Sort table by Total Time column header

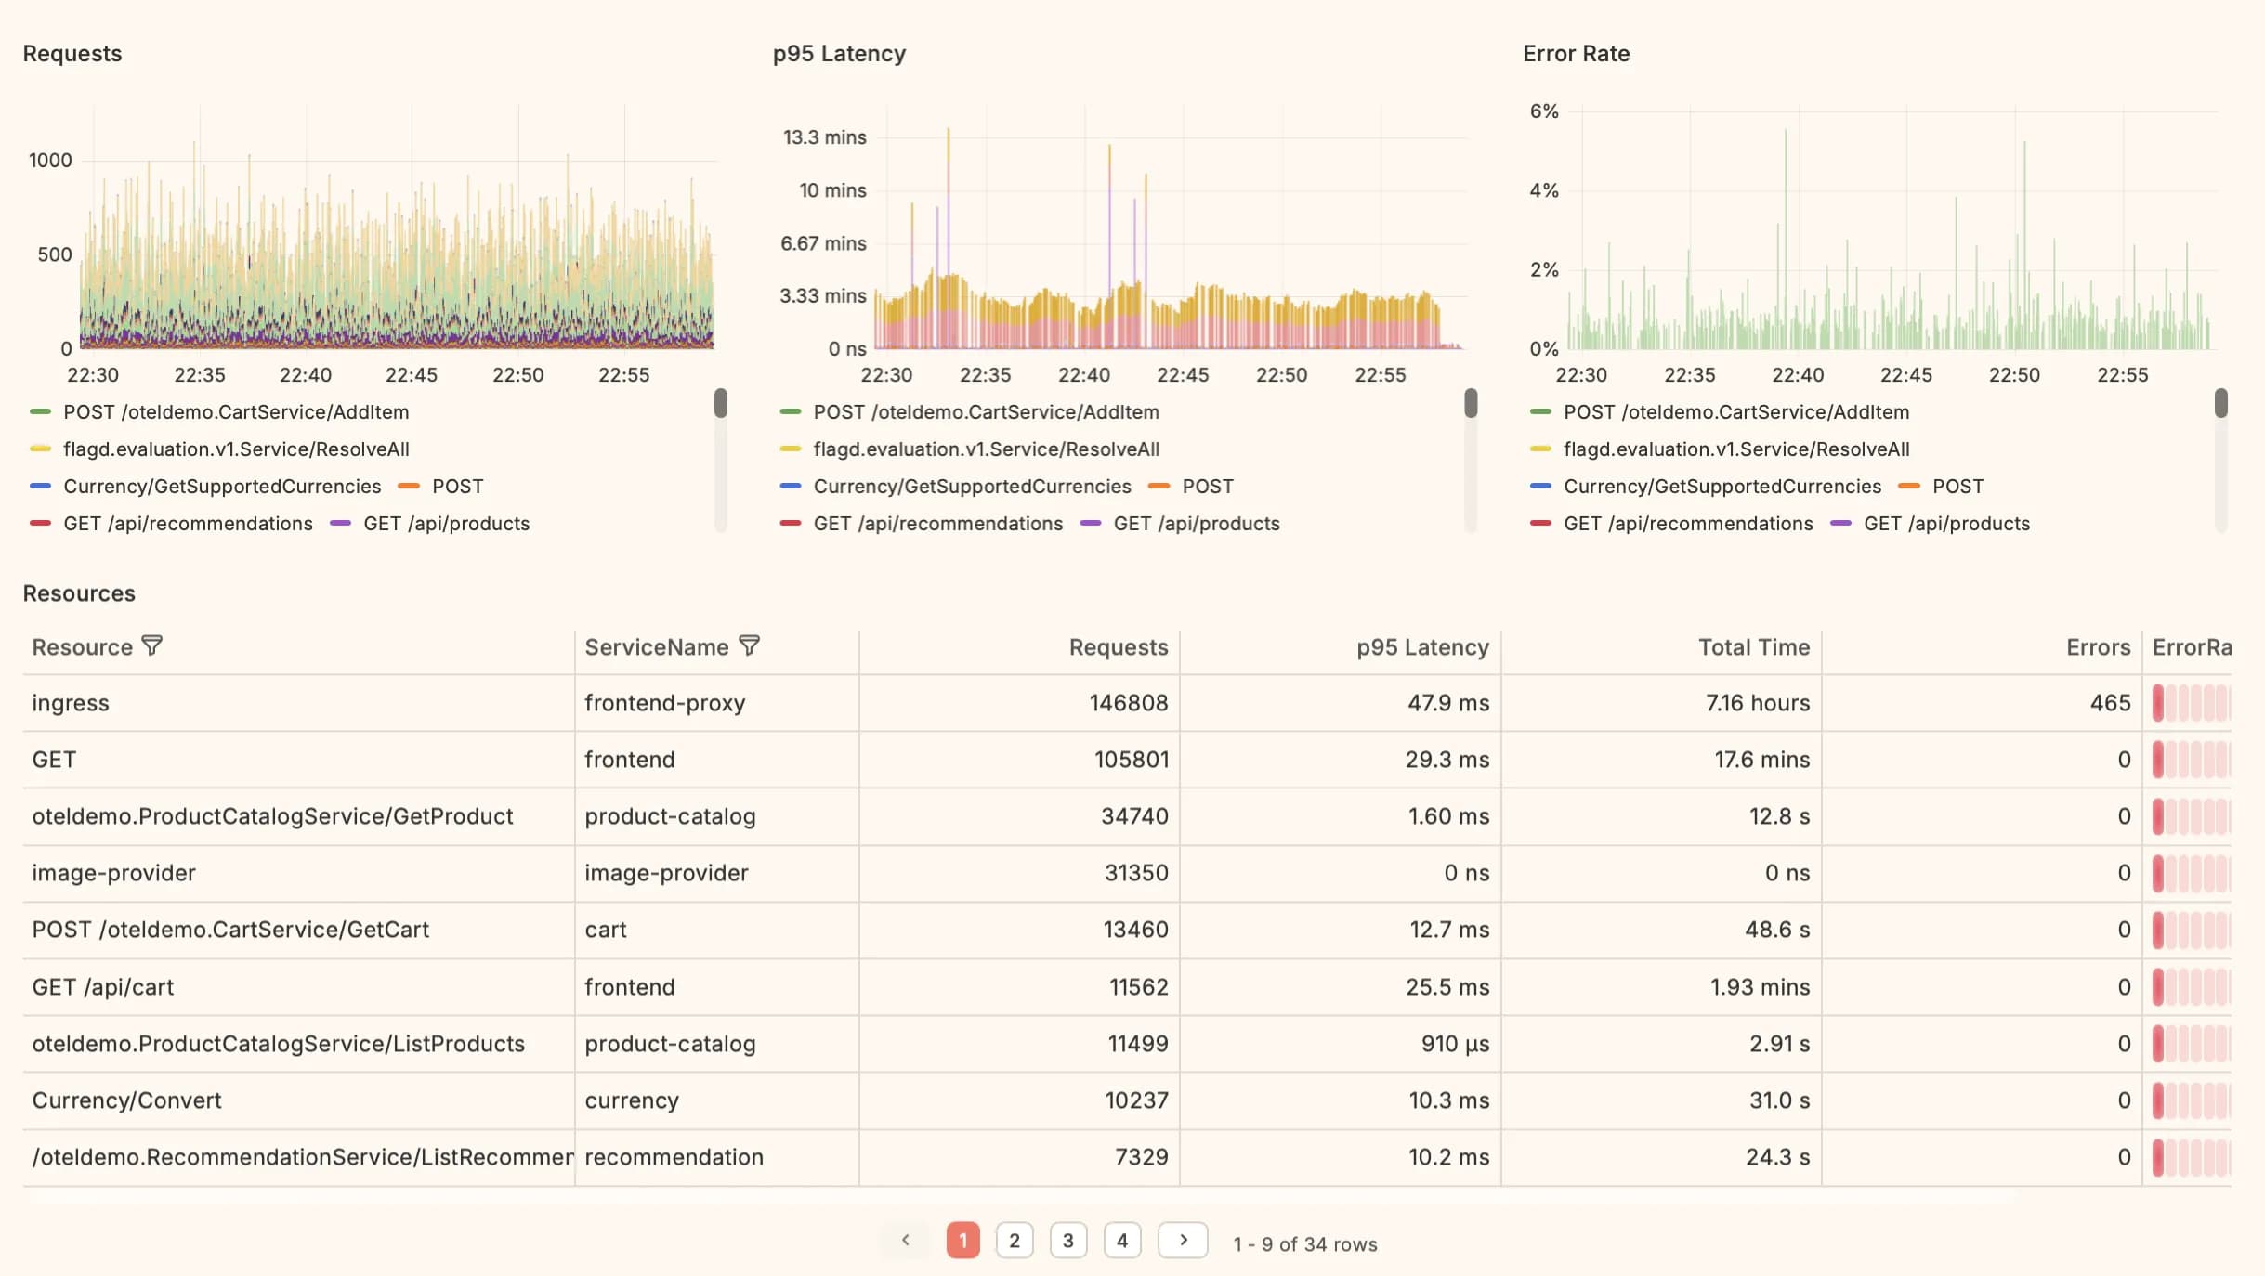click(x=1753, y=647)
